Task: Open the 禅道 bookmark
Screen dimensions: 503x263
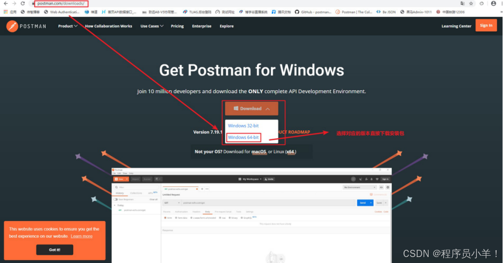Action: point(91,12)
